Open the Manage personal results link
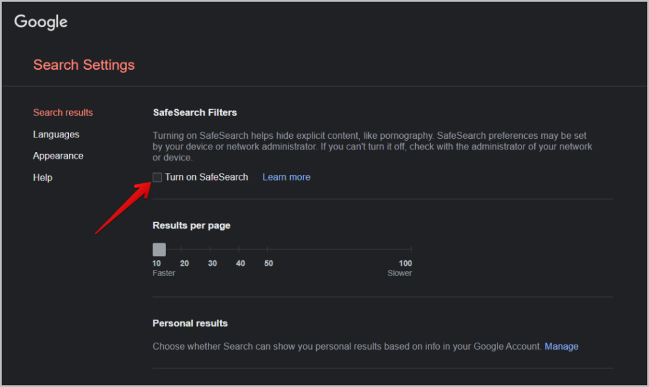This screenshot has height=387, width=649. [x=562, y=346]
